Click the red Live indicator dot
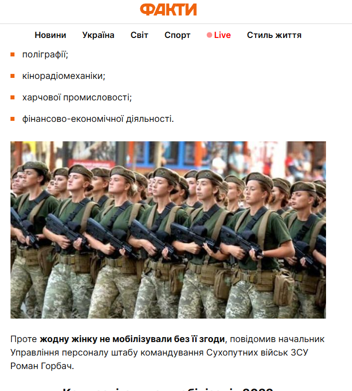 209,35
